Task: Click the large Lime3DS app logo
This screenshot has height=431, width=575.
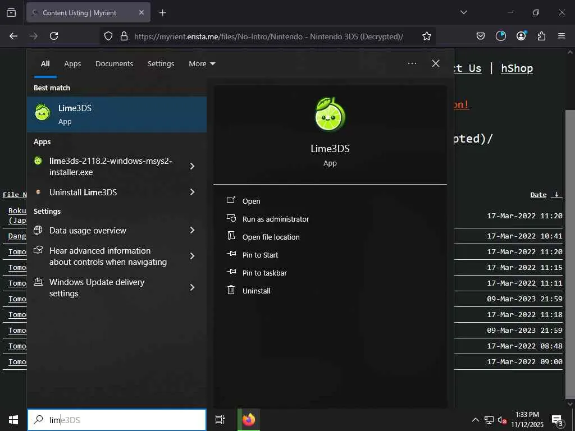Action: [x=330, y=114]
